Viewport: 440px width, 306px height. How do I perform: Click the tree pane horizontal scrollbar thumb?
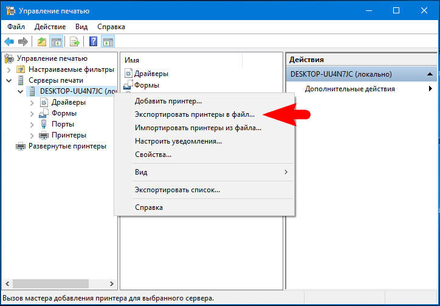point(50,283)
